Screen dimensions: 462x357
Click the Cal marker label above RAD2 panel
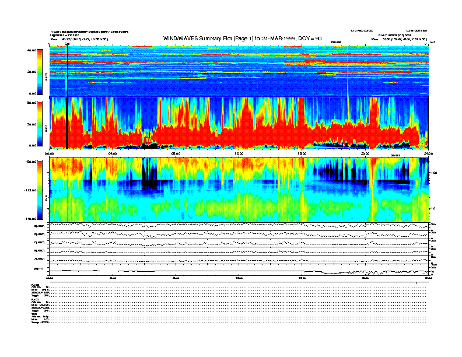click(67, 44)
